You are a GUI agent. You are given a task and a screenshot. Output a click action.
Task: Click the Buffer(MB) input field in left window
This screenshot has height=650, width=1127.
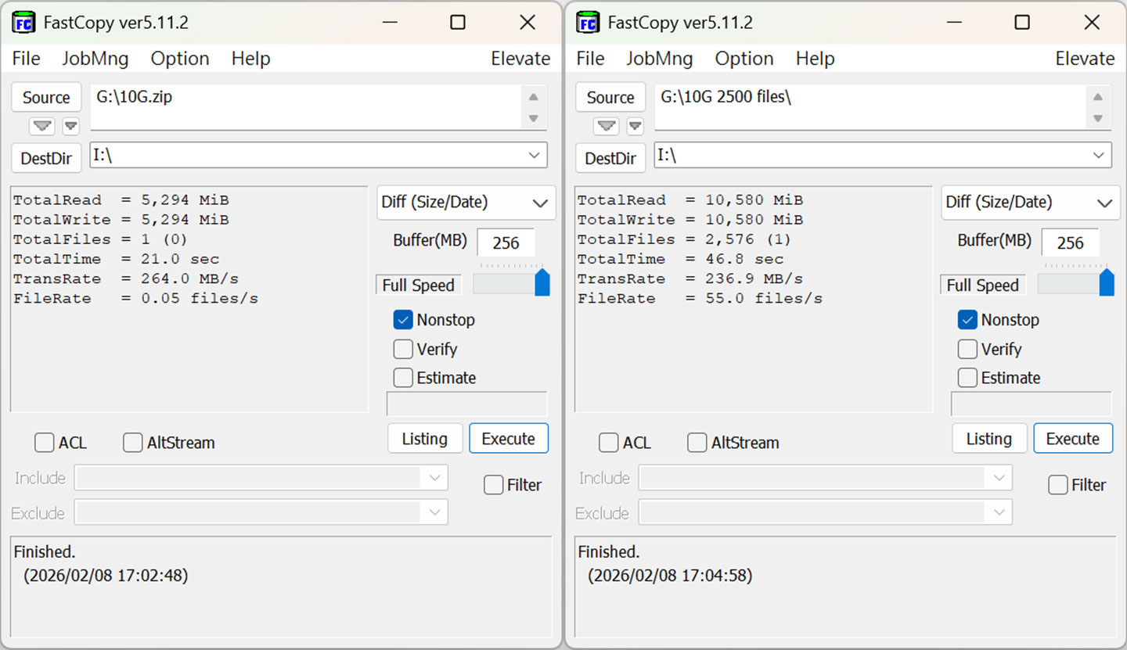506,242
